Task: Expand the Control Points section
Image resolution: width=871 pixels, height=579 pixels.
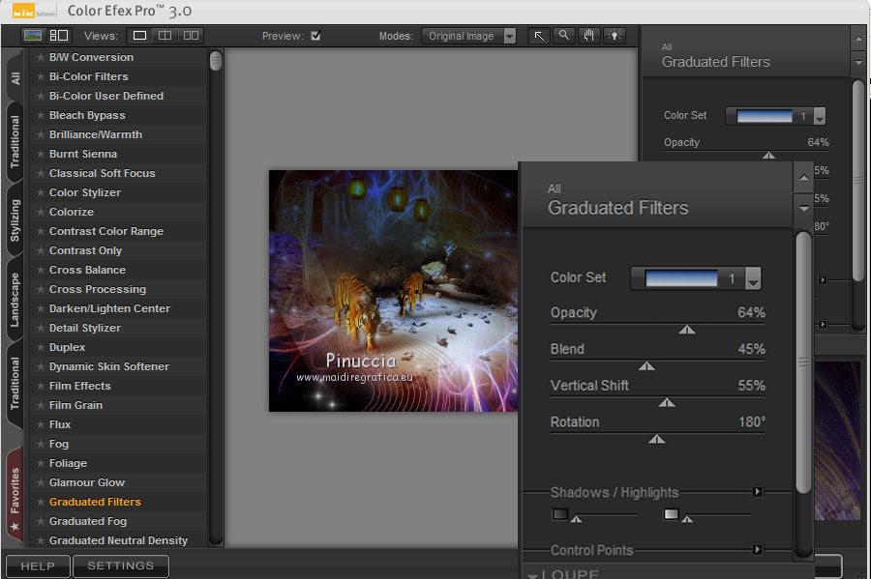Action: pos(757,550)
